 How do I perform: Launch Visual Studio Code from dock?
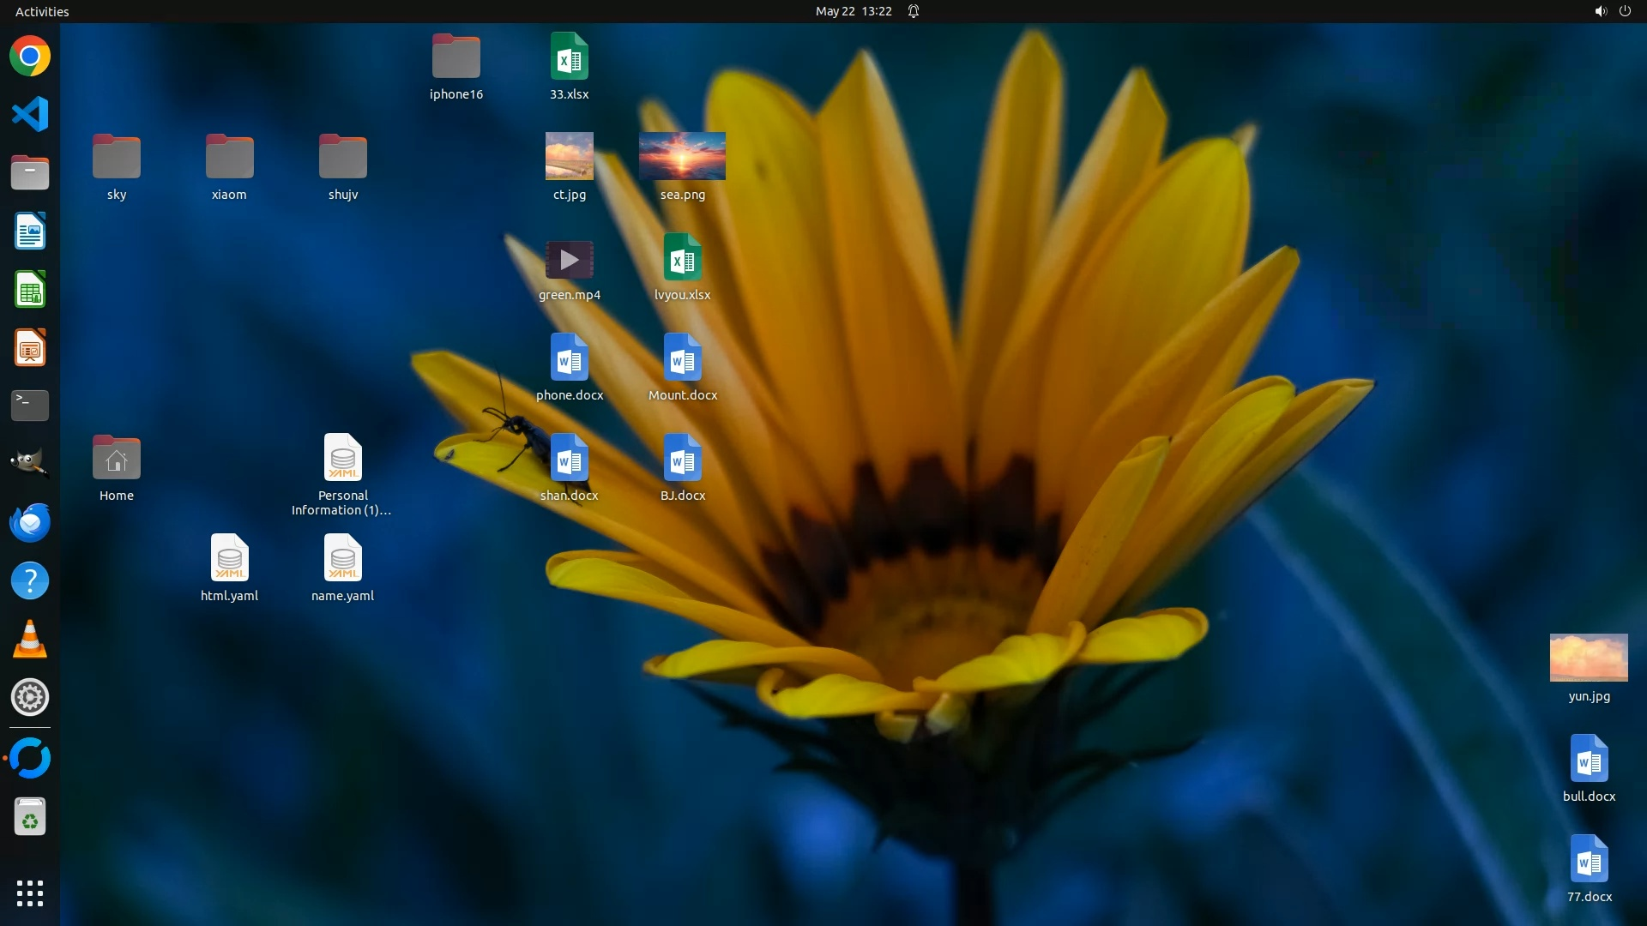pos(30,114)
